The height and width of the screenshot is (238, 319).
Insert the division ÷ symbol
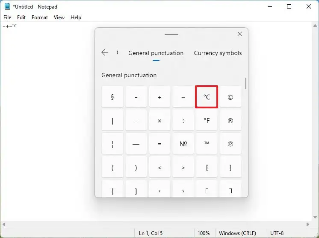point(183,120)
